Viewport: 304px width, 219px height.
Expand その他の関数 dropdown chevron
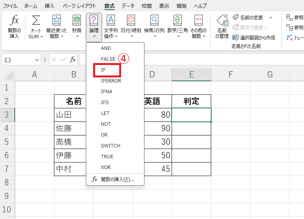pos(204,36)
